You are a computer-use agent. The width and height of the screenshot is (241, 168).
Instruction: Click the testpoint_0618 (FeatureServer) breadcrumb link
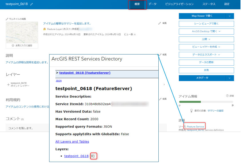tap(85, 73)
